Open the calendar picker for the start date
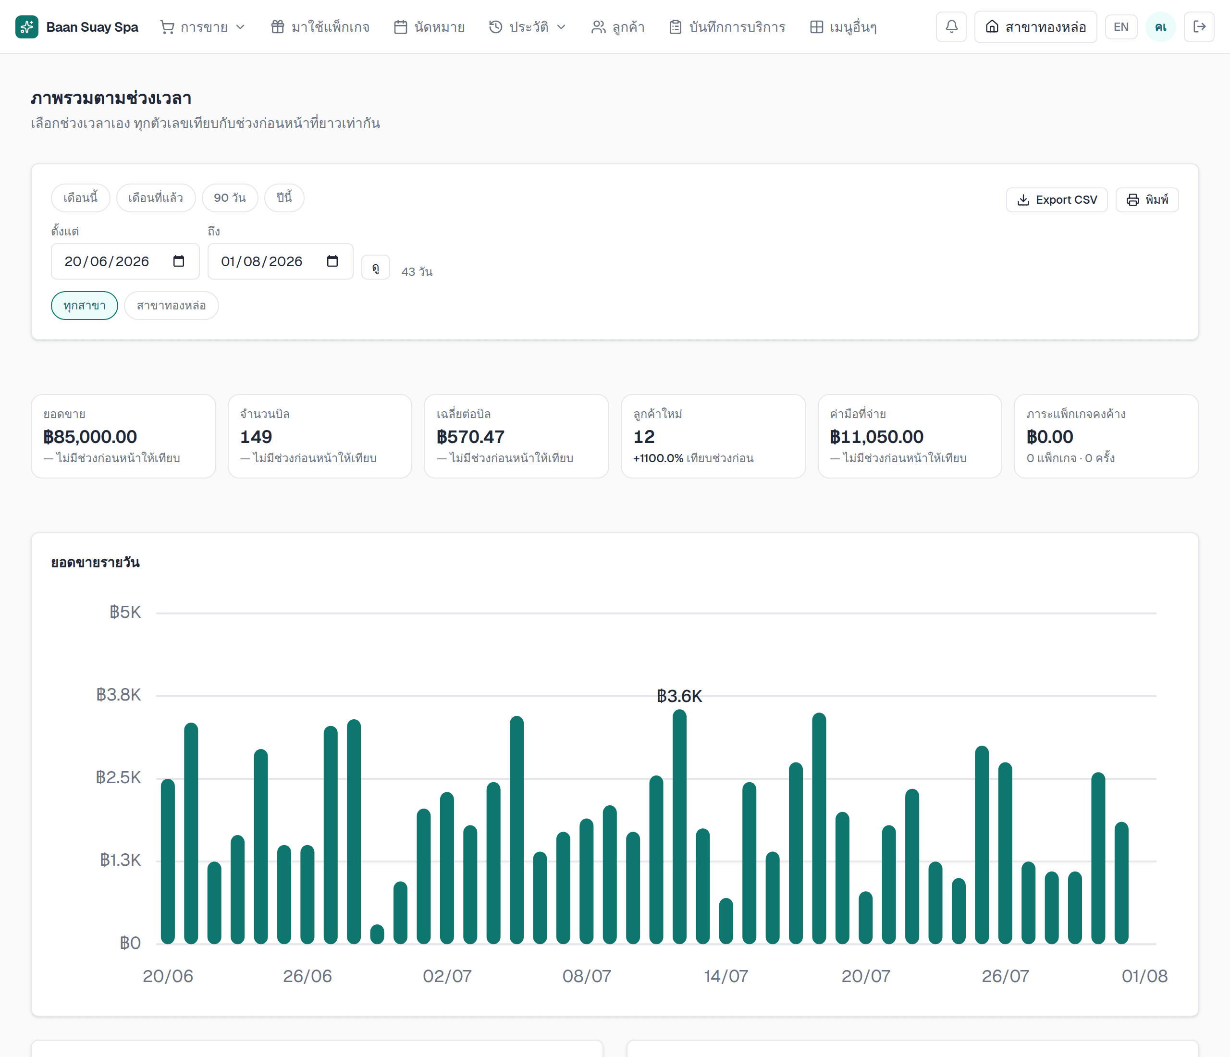Screen dimensions: 1230x1057 pos(179,261)
